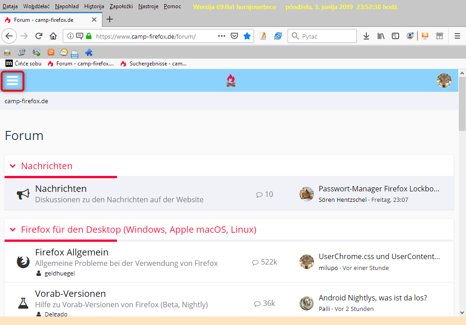The image size is (466, 325).
Task: Save page to Pocket
Action: click(234, 36)
